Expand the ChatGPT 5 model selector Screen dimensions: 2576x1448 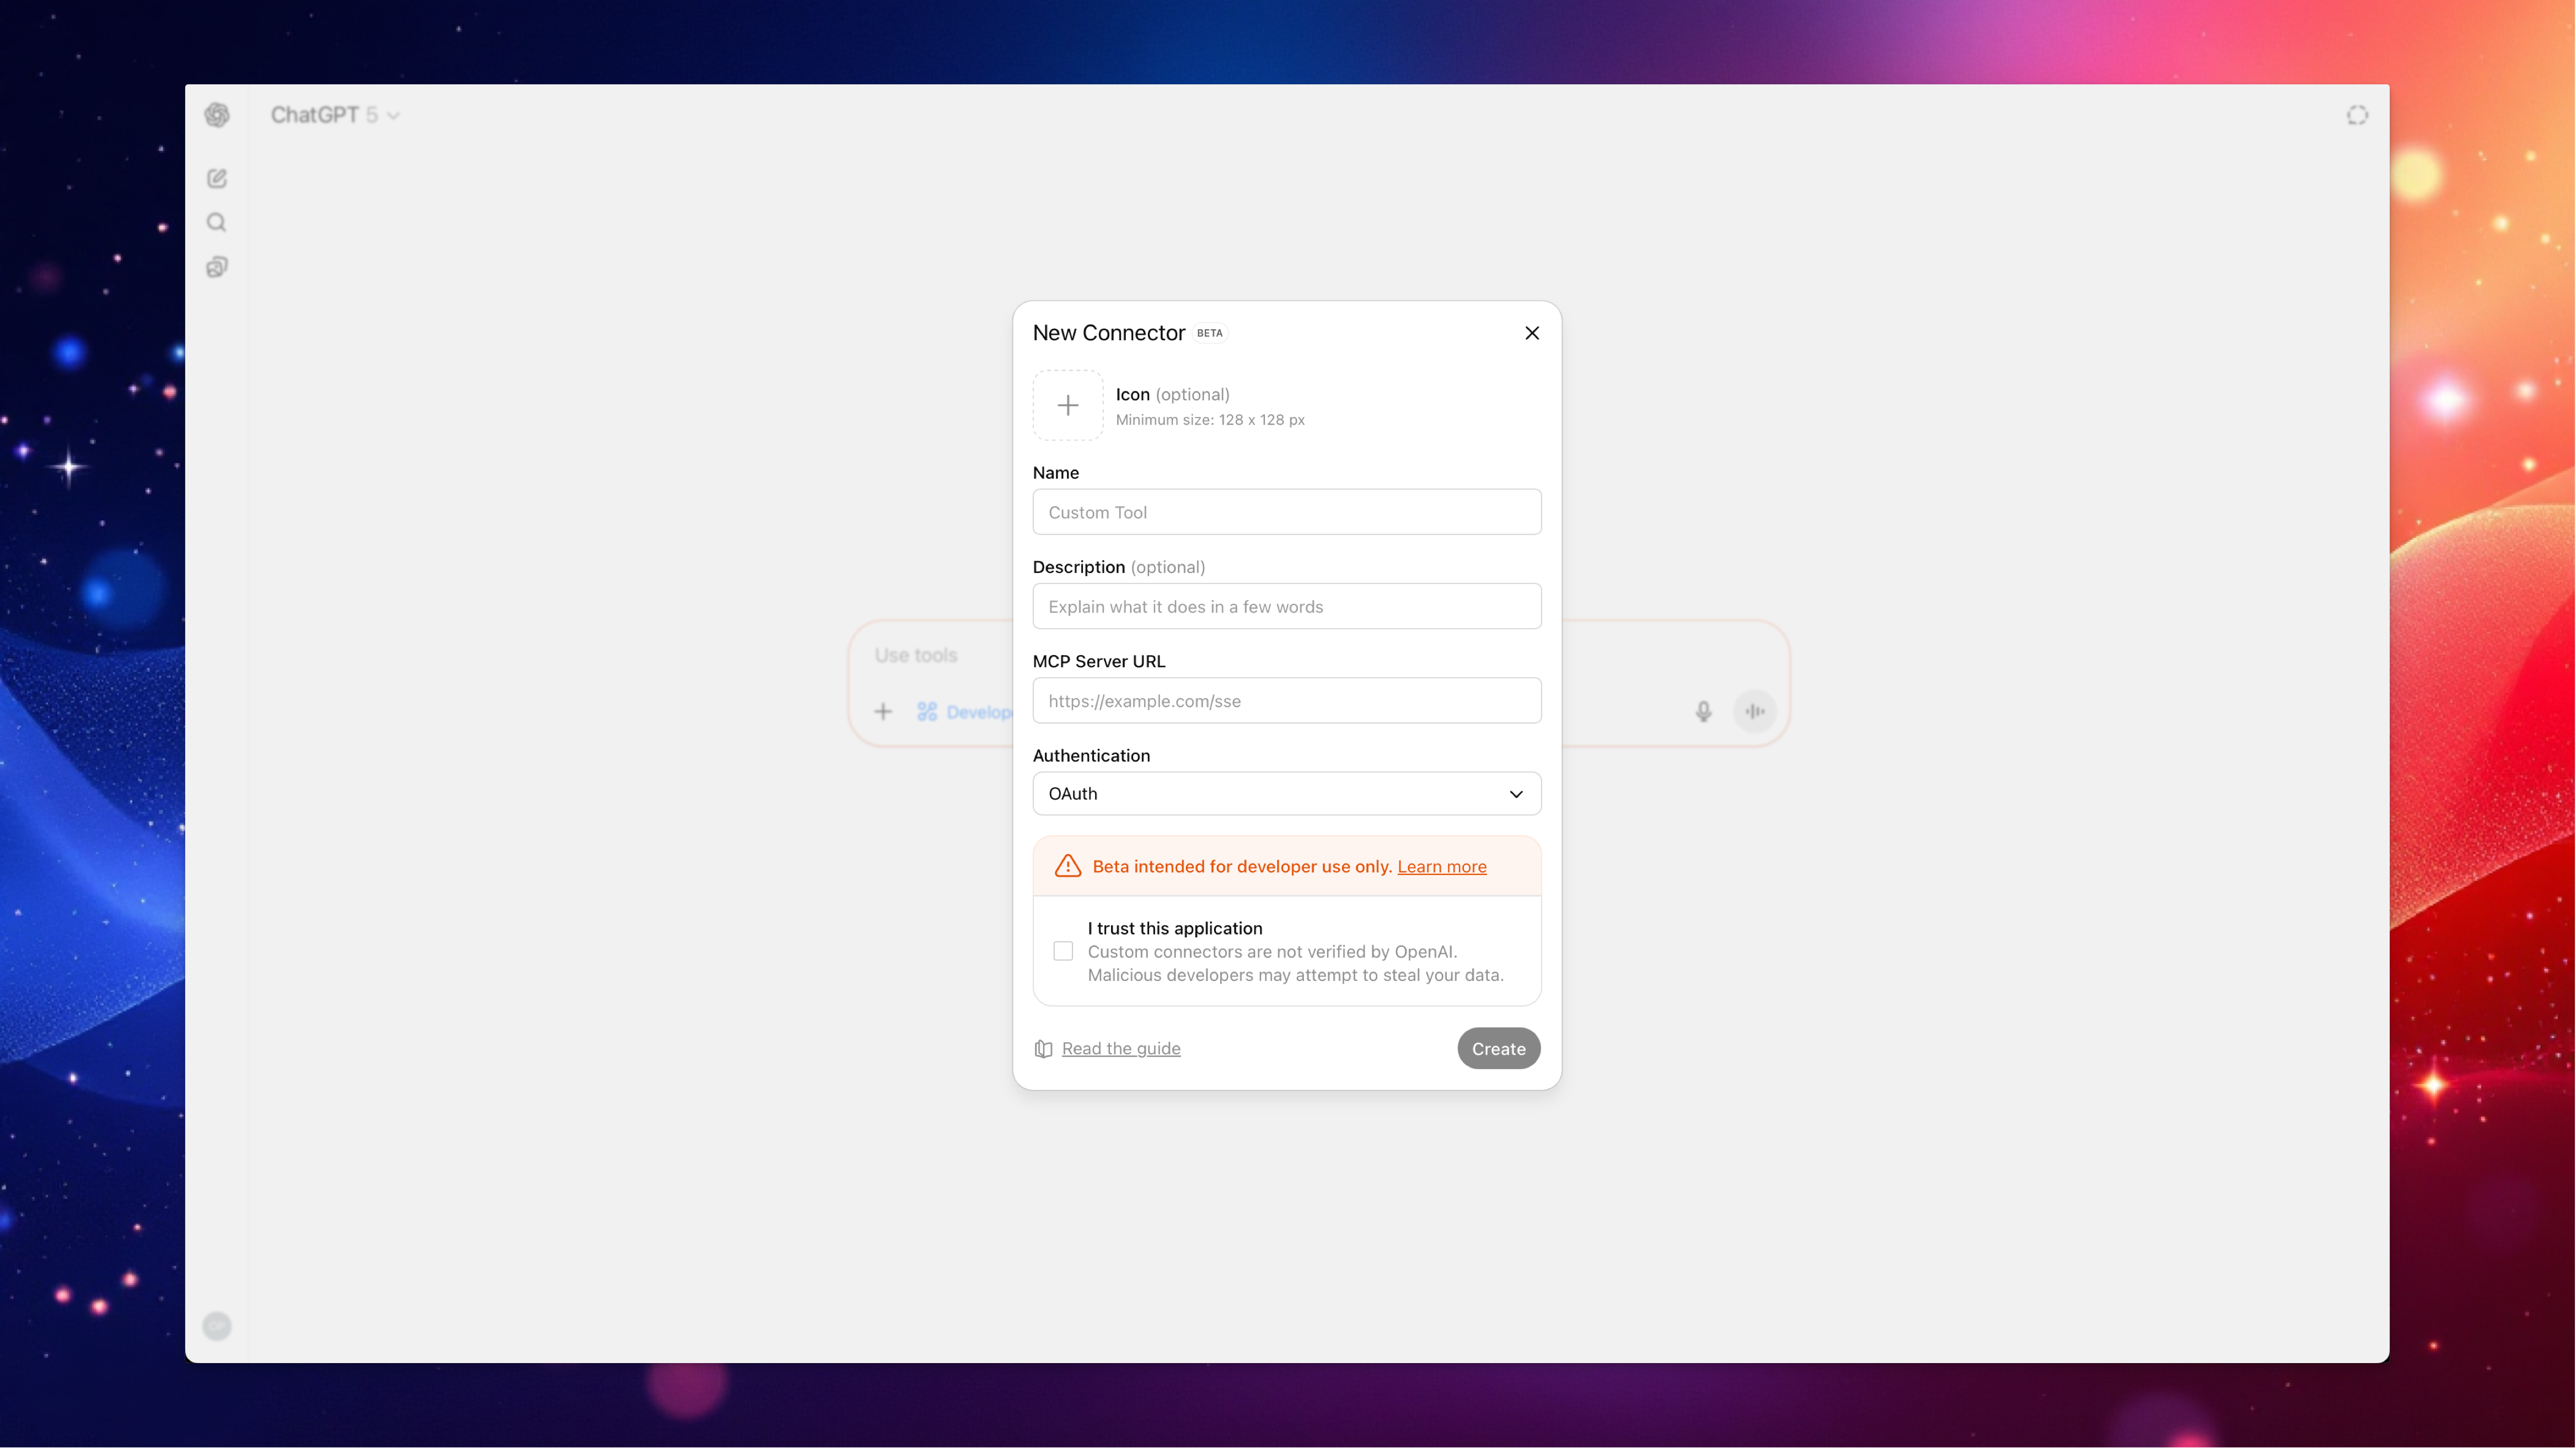tap(335, 115)
